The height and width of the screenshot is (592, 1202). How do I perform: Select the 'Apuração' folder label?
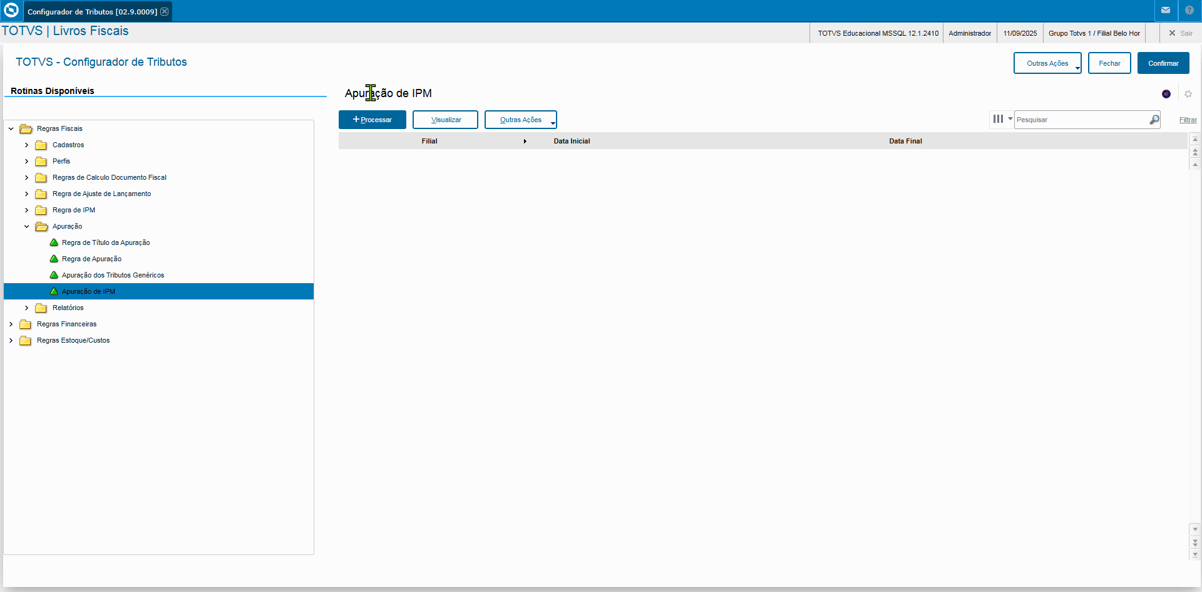67,226
